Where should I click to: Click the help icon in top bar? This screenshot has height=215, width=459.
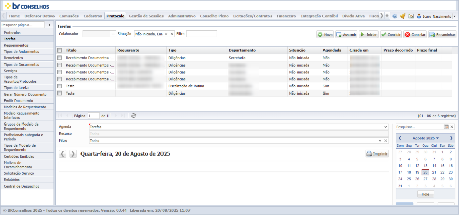click(x=395, y=16)
